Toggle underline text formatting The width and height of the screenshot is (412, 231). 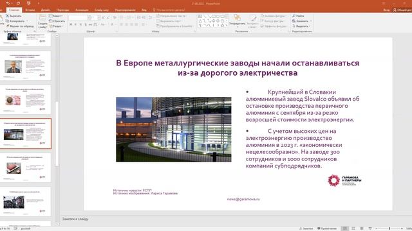click(80, 24)
